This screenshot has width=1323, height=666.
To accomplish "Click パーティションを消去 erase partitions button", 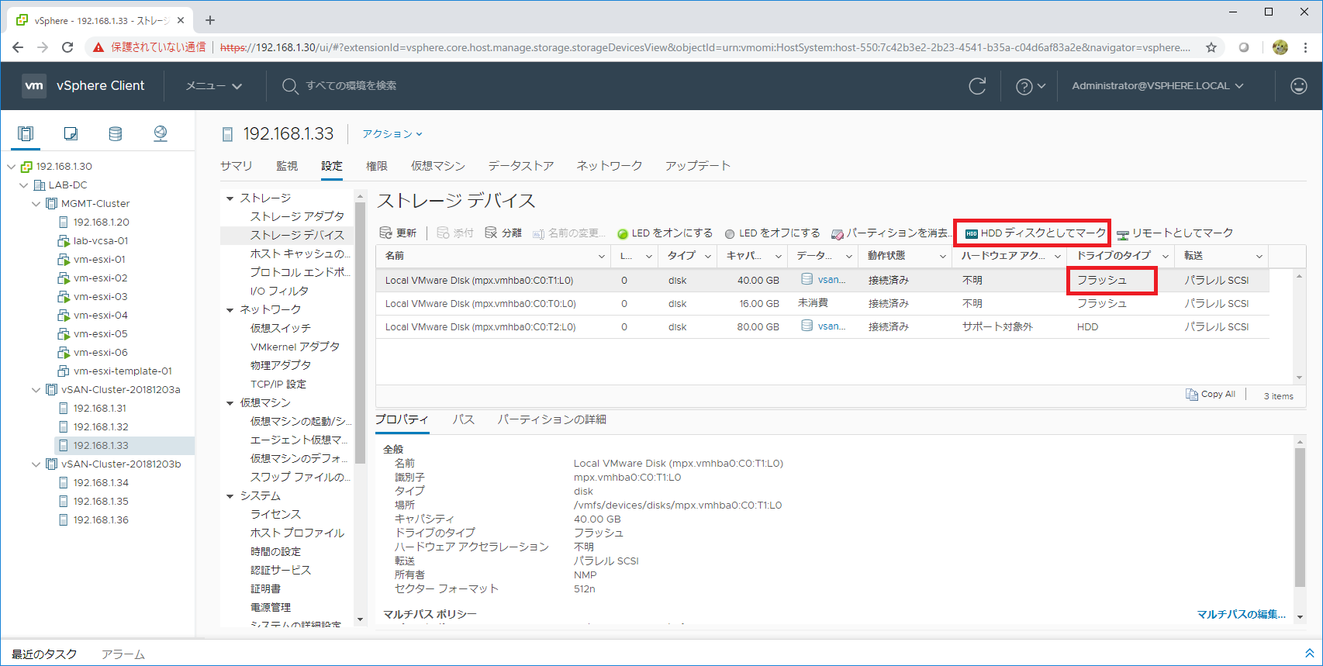I will click(890, 233).
